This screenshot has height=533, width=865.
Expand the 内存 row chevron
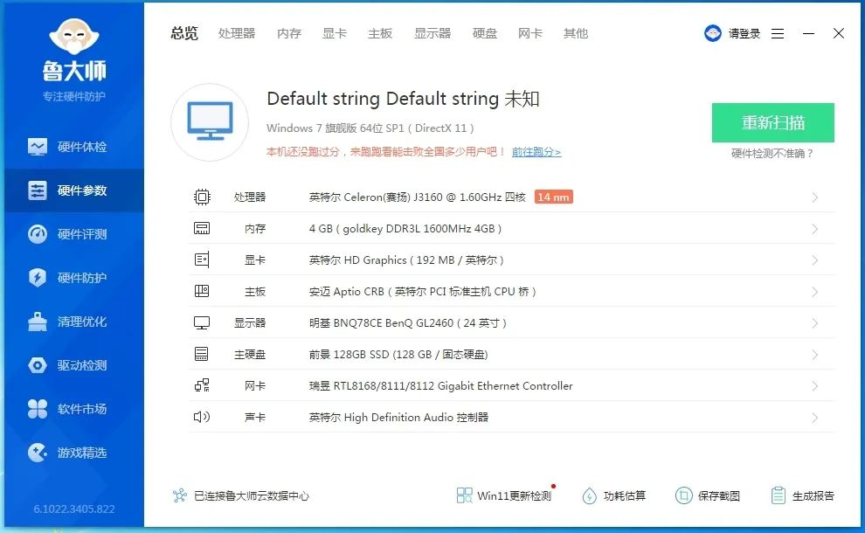point(815,229)
